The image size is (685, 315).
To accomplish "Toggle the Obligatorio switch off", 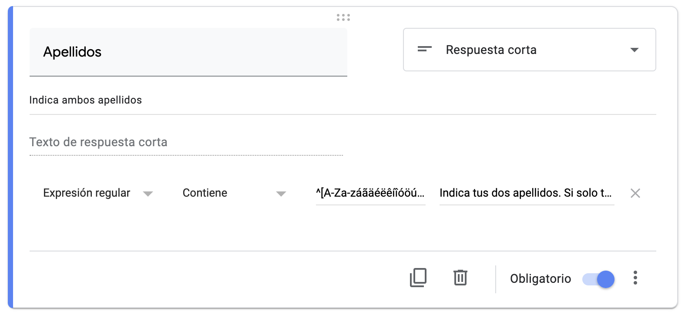I will [x=598, y=279].
